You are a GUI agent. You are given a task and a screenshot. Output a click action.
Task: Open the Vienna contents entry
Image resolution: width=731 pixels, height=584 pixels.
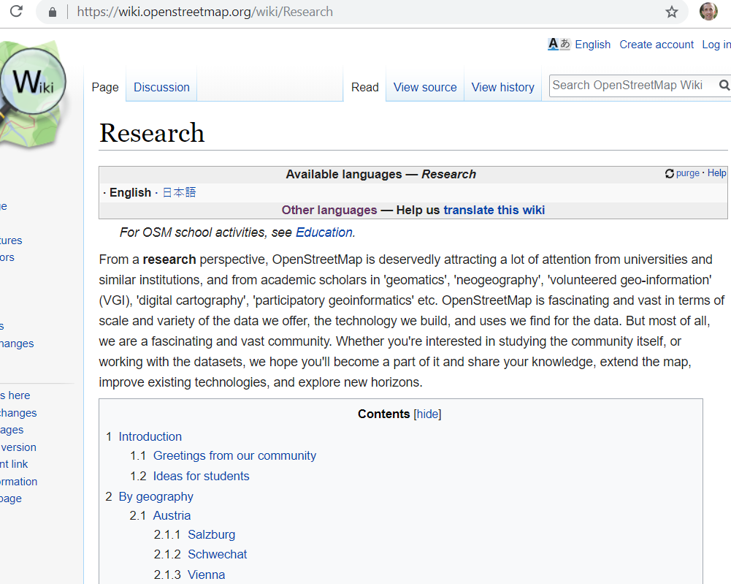coord(206,575)
